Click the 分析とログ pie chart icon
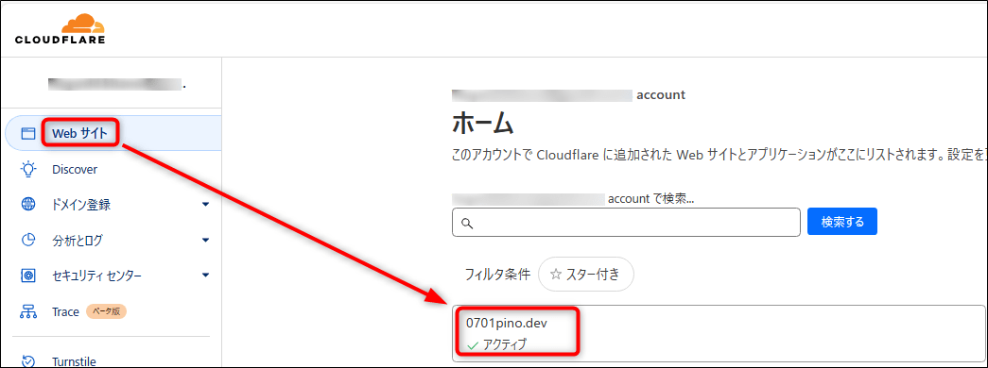 [28, 241]
